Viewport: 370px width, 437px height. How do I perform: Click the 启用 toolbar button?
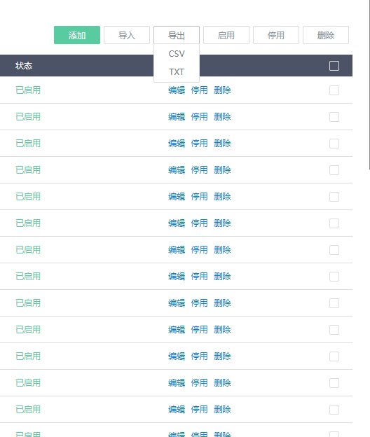coord(226,35)
